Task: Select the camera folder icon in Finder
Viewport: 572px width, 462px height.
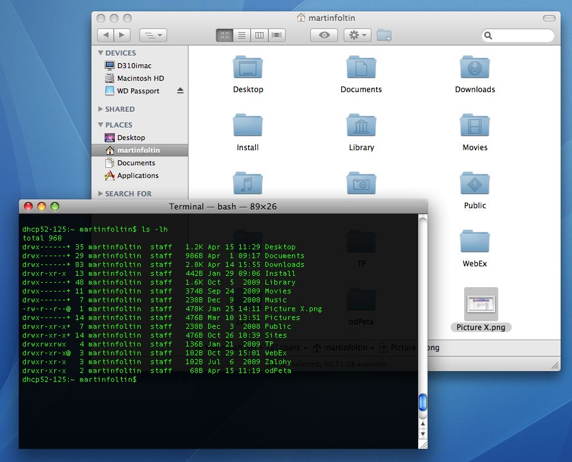Action: click(361, 183)
